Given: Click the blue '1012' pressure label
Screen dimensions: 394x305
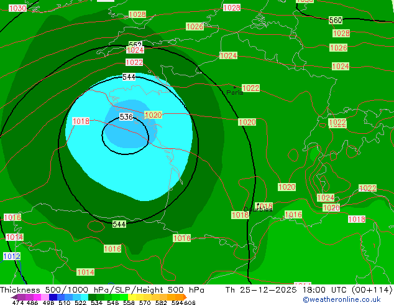Looking at the screenshot, I should pyautogui.click(x=12, y=256).
